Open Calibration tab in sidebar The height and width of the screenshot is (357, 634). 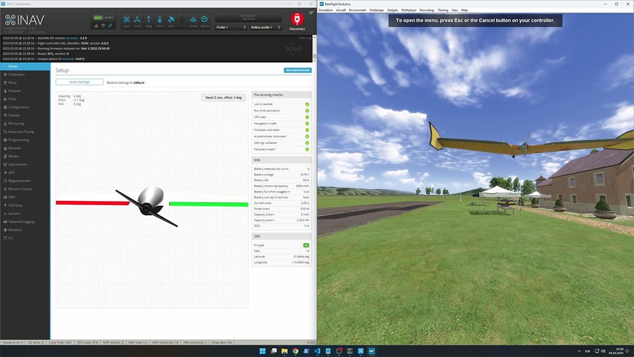tap(25, 75)
